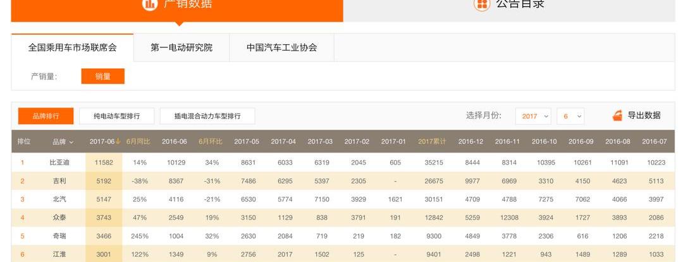This screenshot has width=683, height=262.
Task: Open the 产销数据 tab
Action: pyautogui.click(x=177, y=11)
